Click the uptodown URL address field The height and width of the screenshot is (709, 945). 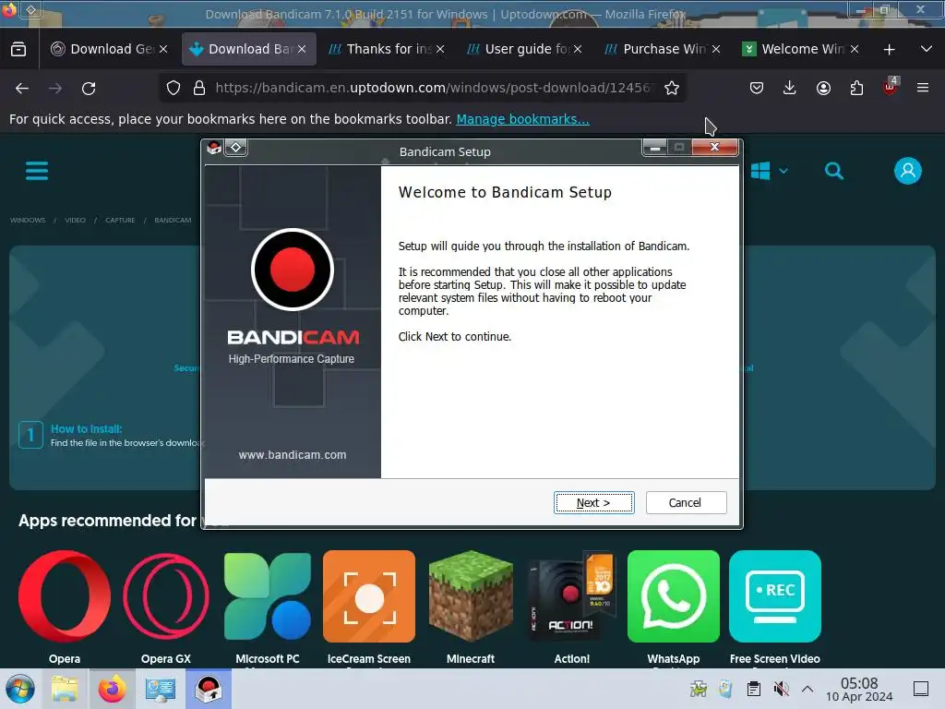(433, 88)
